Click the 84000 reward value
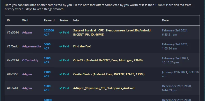Viewport: 205px width, 101px height. click(48, 100)
